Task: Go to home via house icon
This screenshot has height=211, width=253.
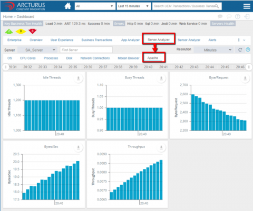Action: pos(67,6)
